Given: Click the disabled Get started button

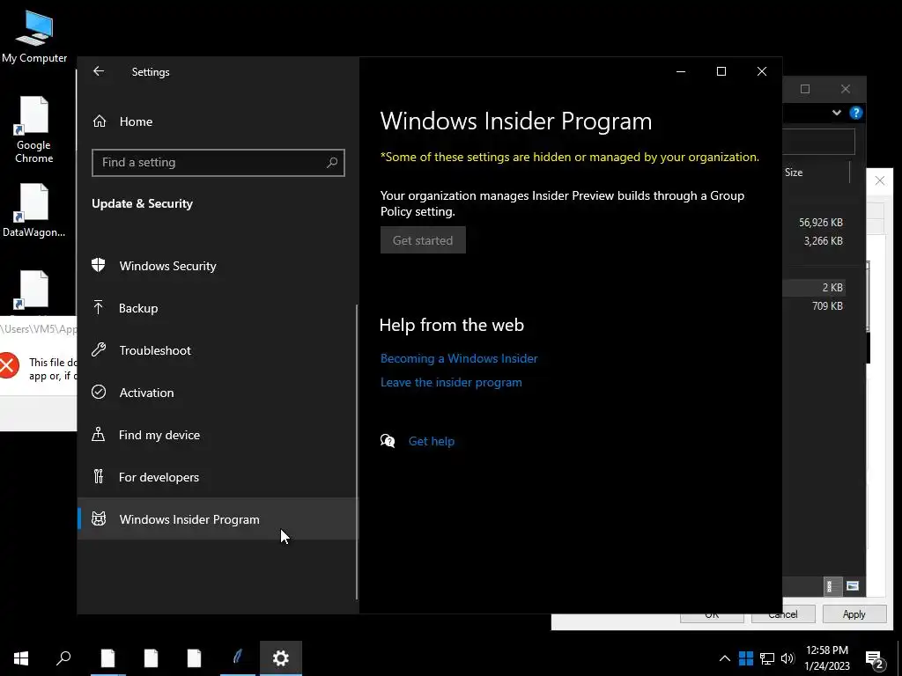Looking at the screenshot, I should click(423, 240).
